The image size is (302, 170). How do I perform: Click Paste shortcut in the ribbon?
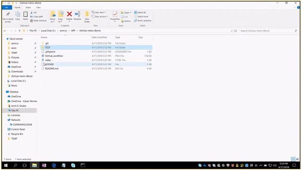coord(38,21)
